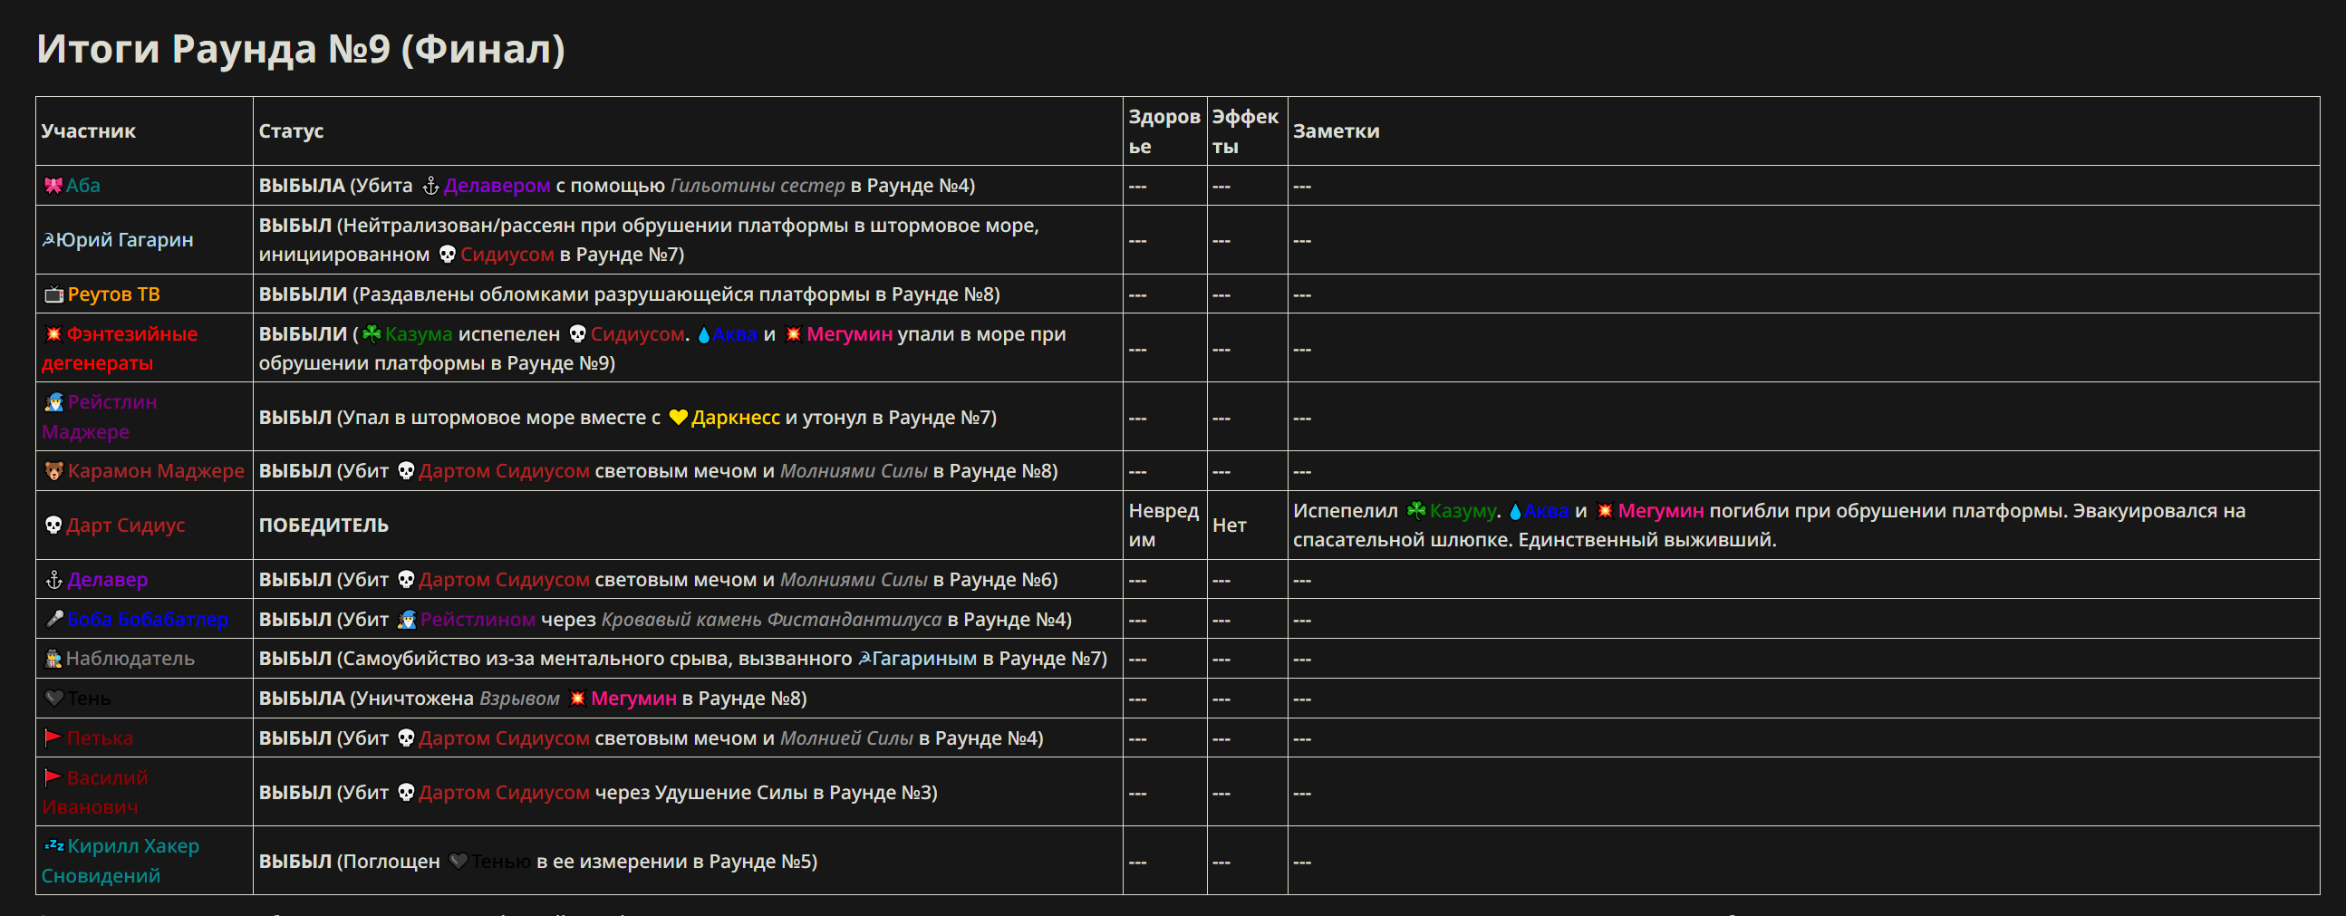Click the 'Участник' column header

[88, 131]
